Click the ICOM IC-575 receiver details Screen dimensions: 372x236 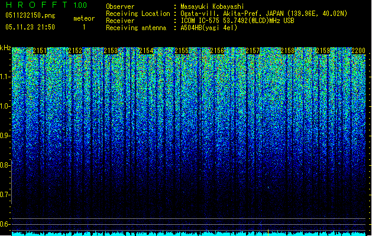[237, 21]
